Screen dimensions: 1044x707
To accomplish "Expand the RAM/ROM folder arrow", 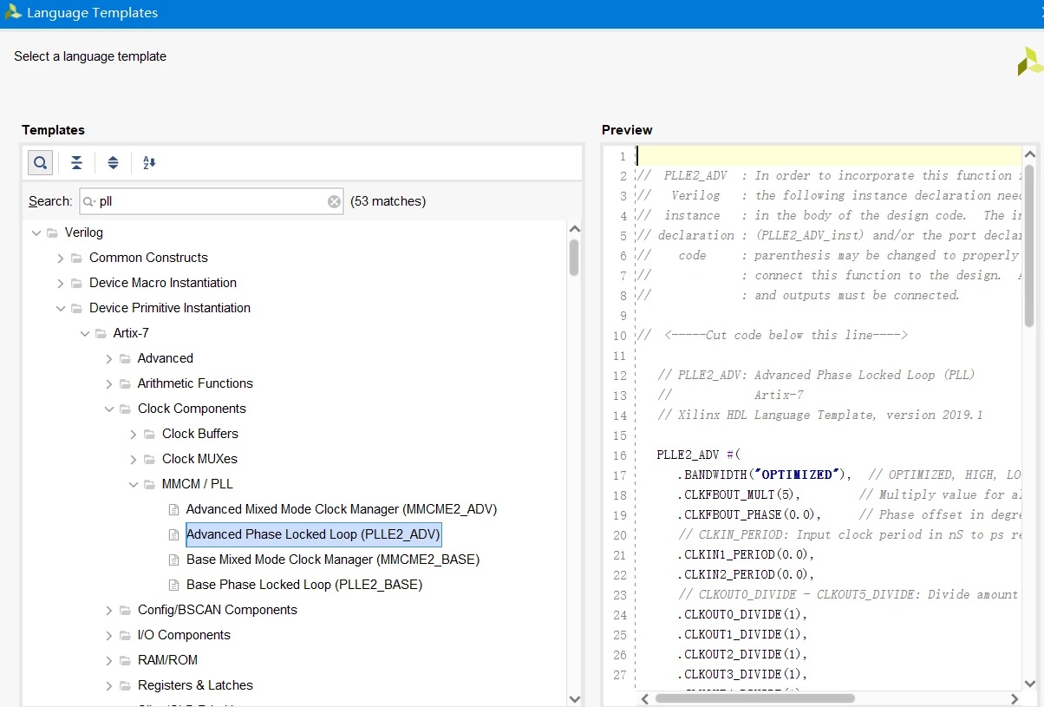I will (x=109, y=660).
